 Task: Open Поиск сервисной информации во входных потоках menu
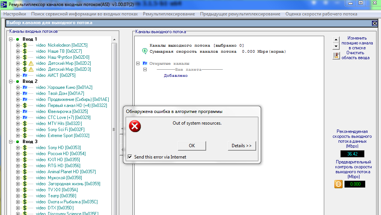[x=84, y=14]
